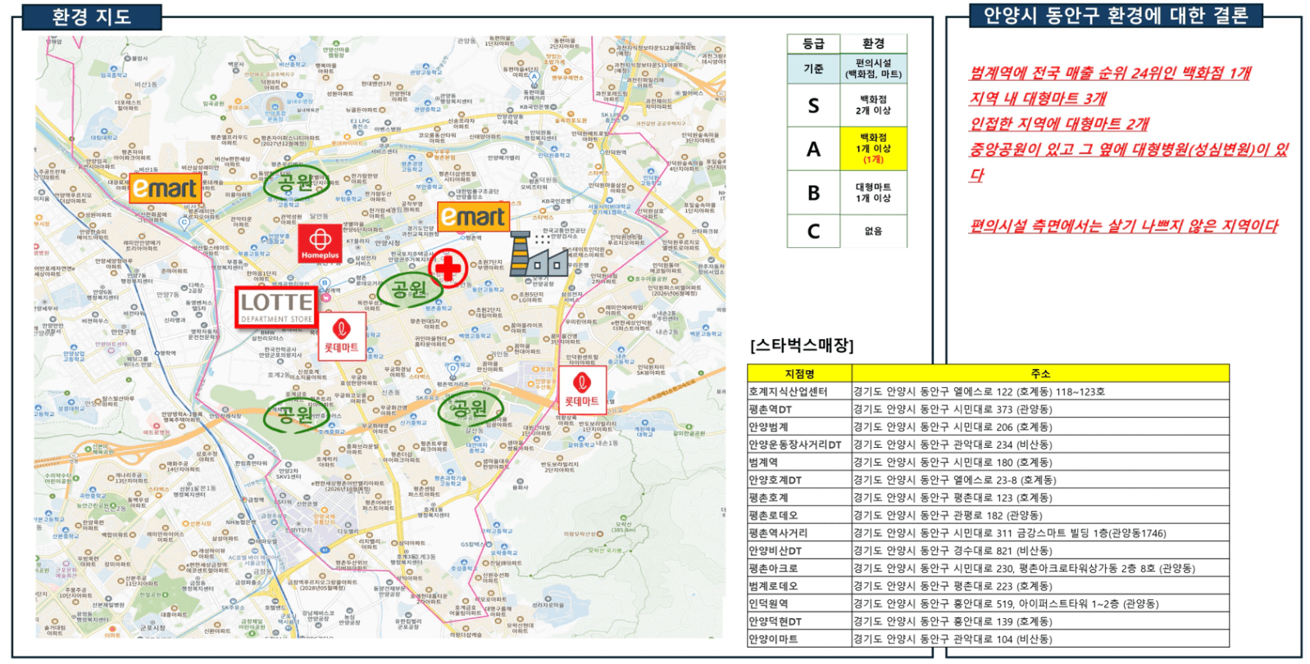Viewport: 1310px width, 664px height.
Task: Click the conclusion line mentioning 중앙공원 and 성심병원
Action: [x=1128, y=162]
